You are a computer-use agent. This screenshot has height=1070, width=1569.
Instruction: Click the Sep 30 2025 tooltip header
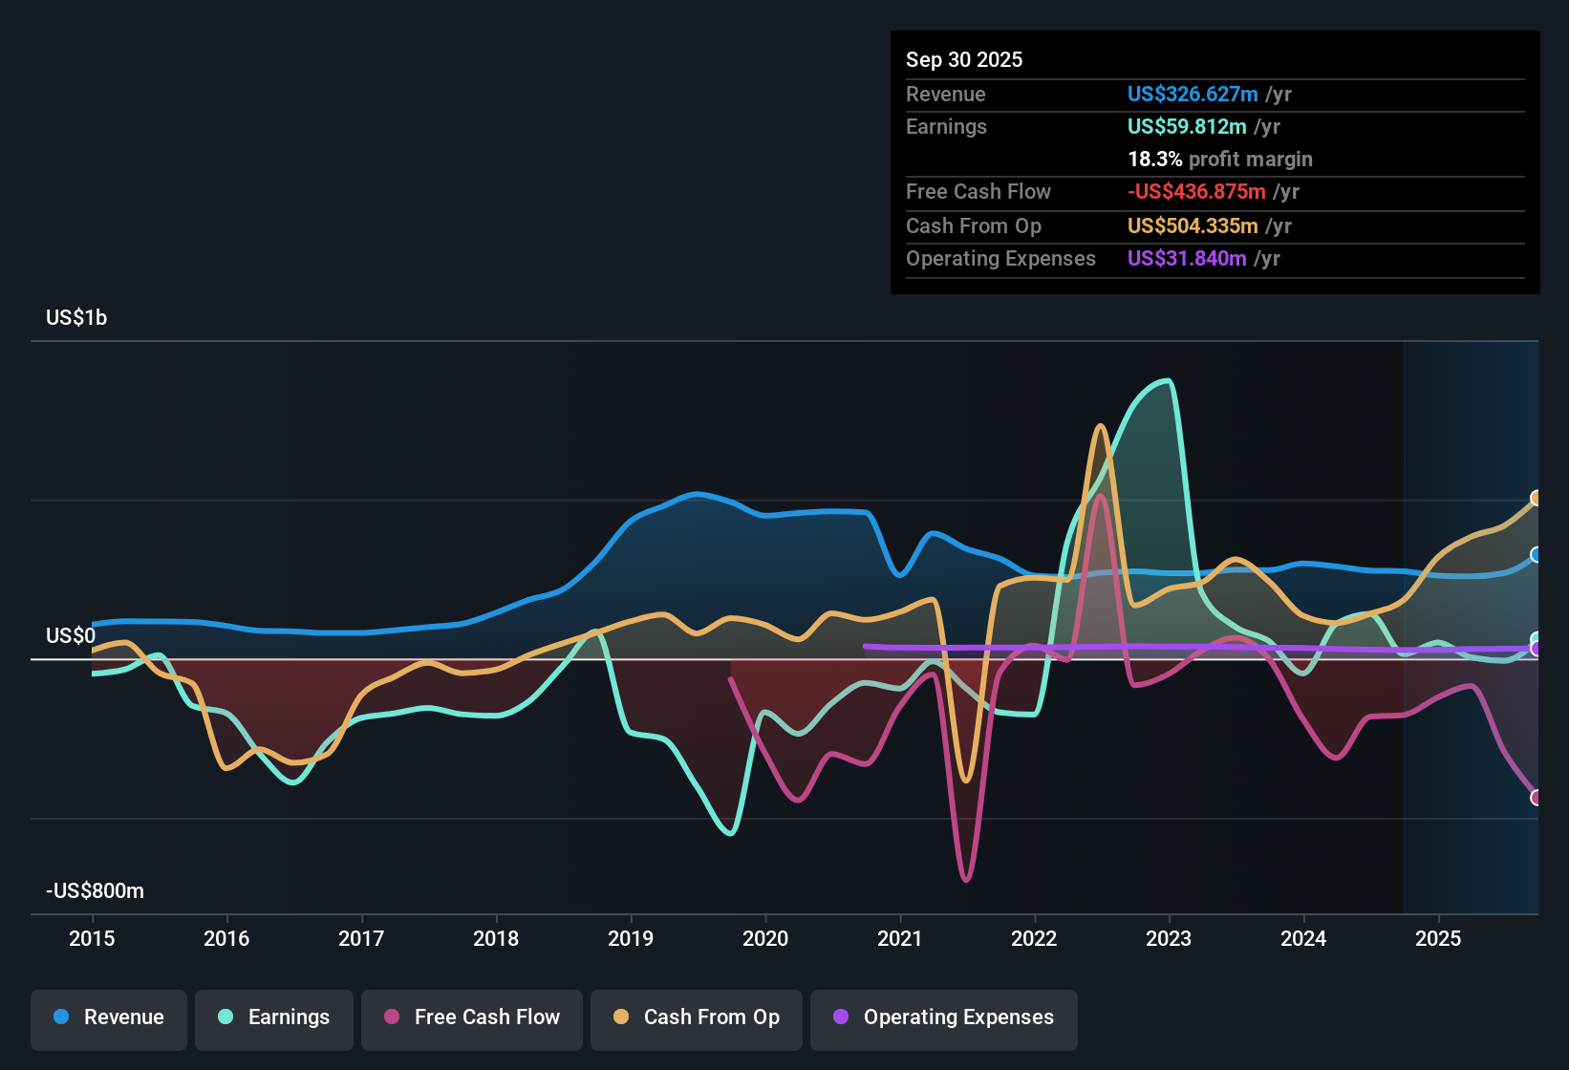[x=964, y=59]
